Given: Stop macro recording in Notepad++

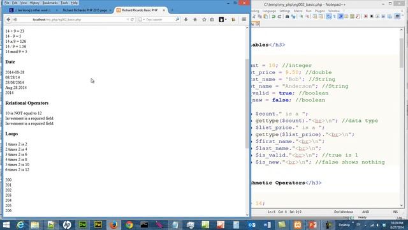Looking at the screenshot, I should (372, 17).
